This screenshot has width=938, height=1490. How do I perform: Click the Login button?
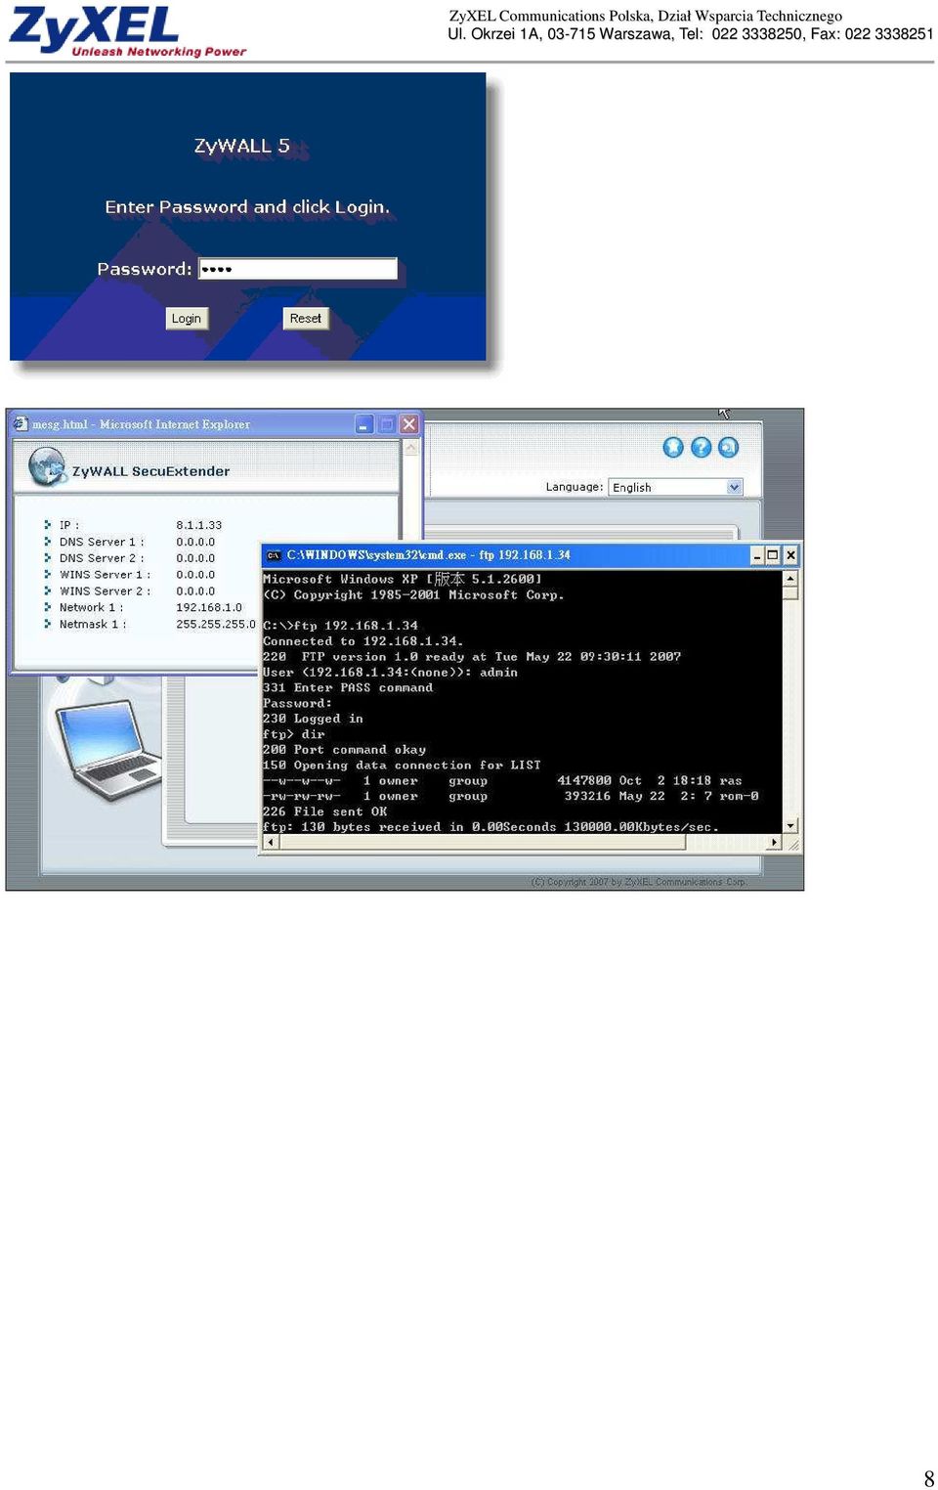coord(186,319)
